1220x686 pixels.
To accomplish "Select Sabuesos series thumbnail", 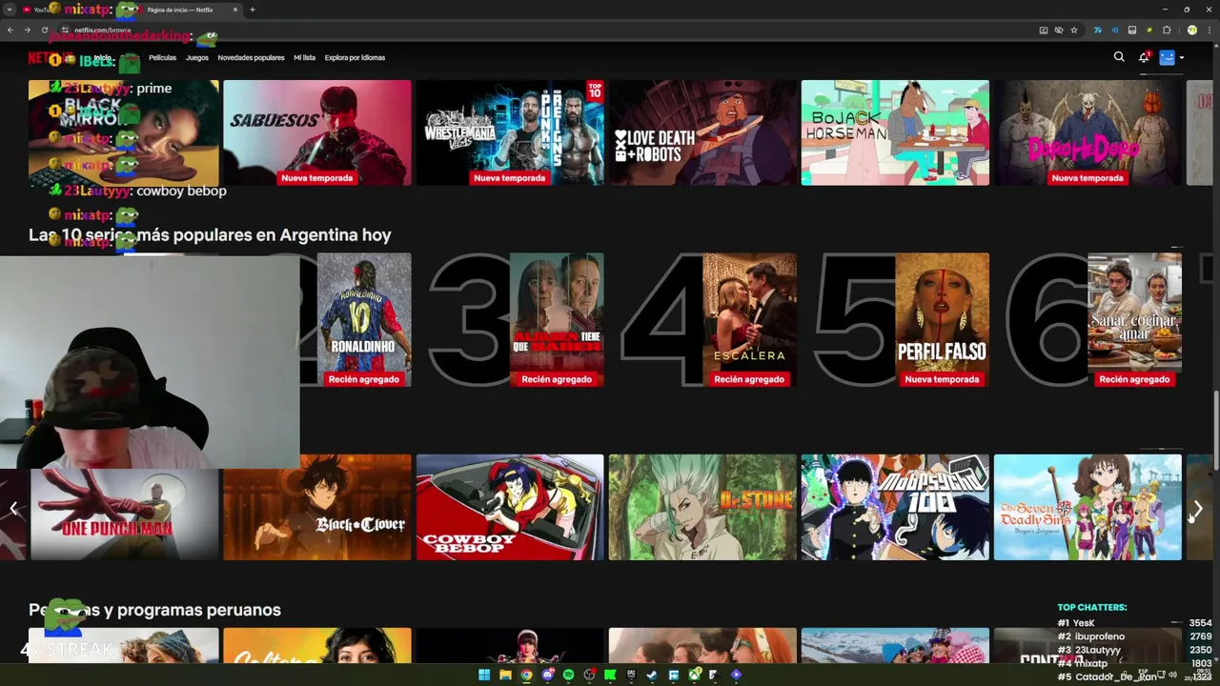I will pos(316,132).
